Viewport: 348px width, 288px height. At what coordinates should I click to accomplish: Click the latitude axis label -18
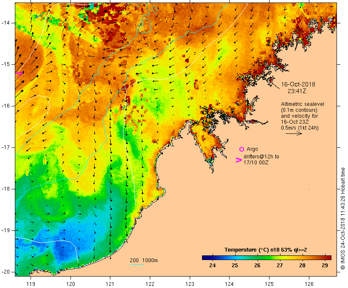click(6, 189)
